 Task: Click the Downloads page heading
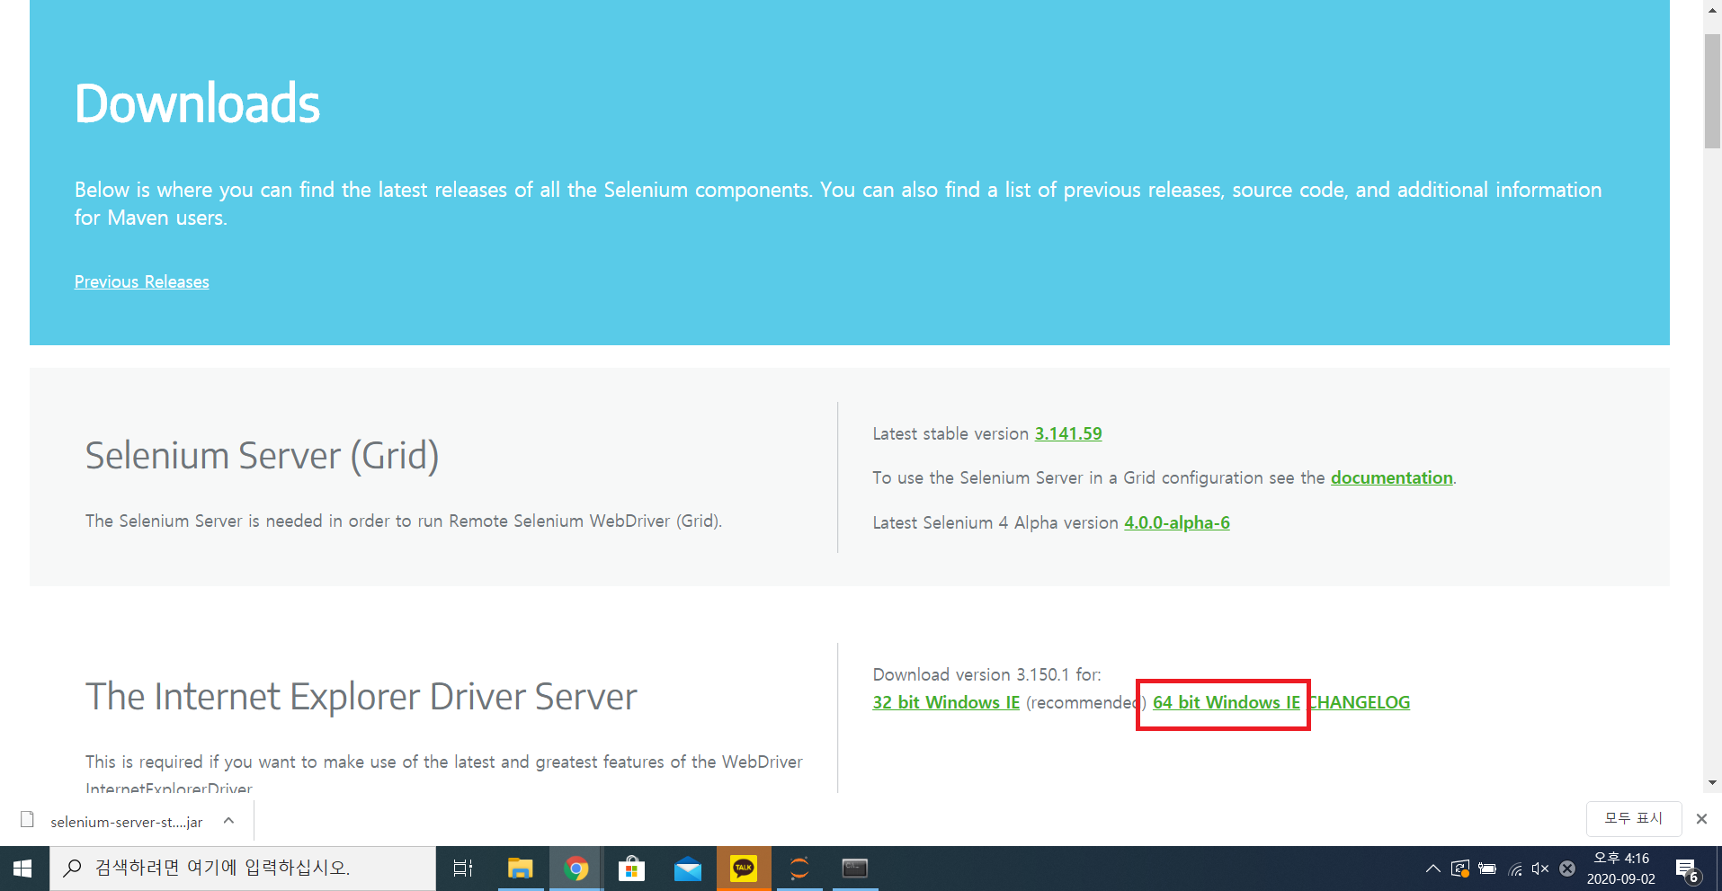tap(197, 103)
